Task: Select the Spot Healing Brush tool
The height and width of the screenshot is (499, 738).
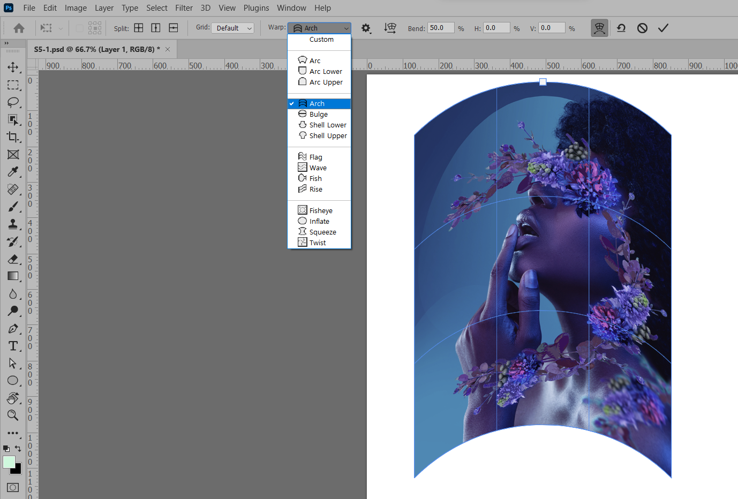Action: point(13,189)
